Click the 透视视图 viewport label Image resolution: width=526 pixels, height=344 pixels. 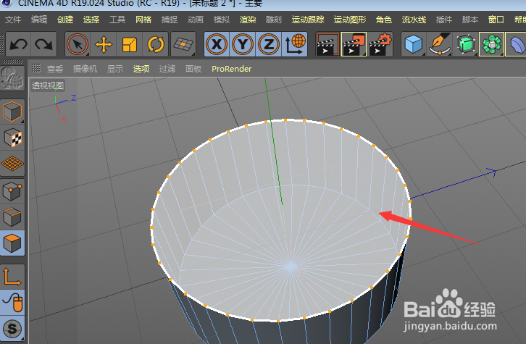click(48, 85)
